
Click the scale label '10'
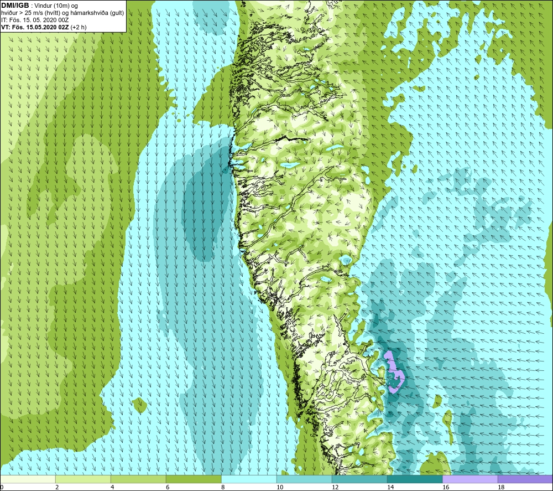[280, 488]
